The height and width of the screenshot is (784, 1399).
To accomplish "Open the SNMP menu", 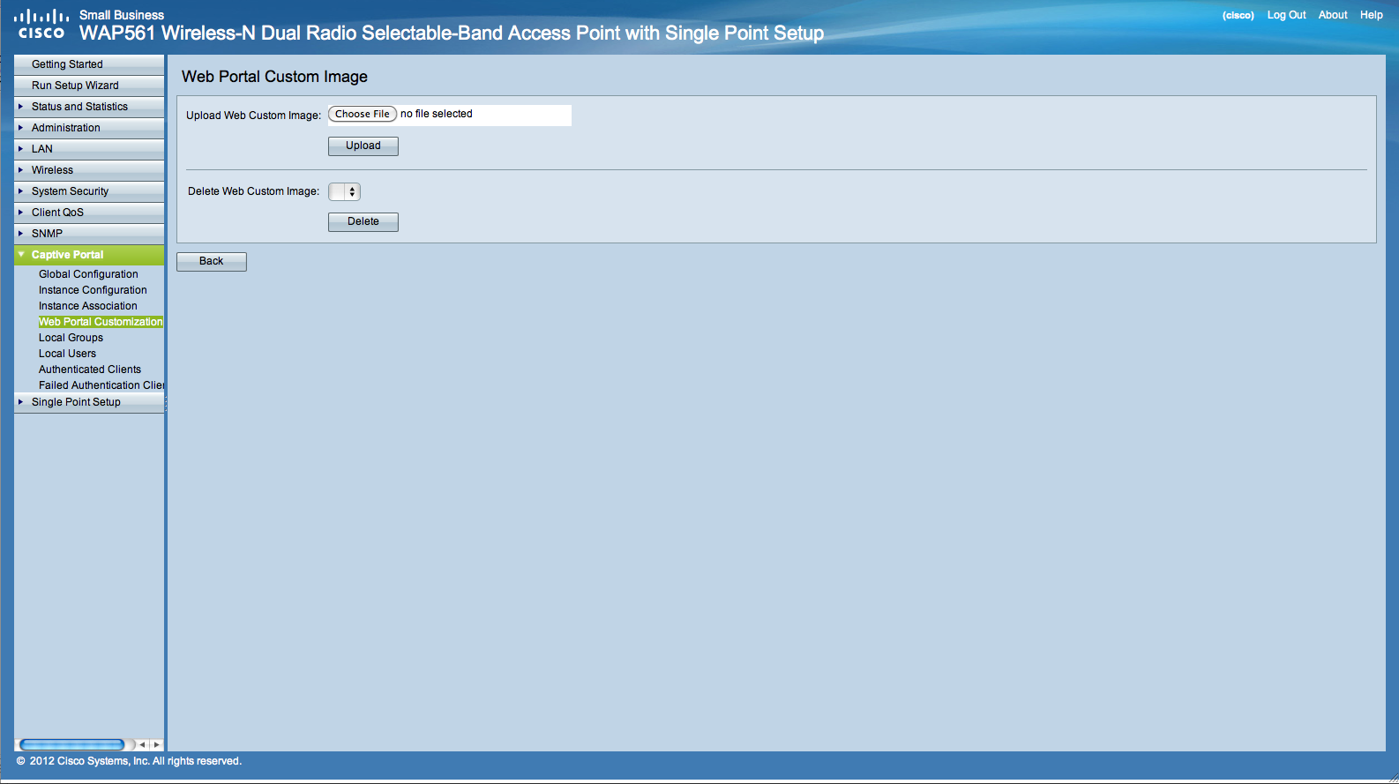I will click(x=89, y=234).
